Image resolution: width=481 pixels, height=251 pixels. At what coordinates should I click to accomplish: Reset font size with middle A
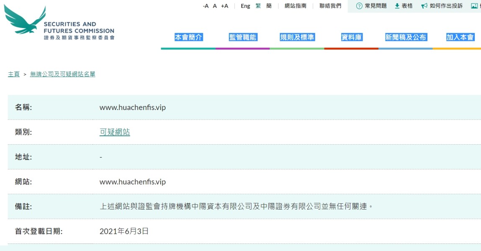coord(215,6)
